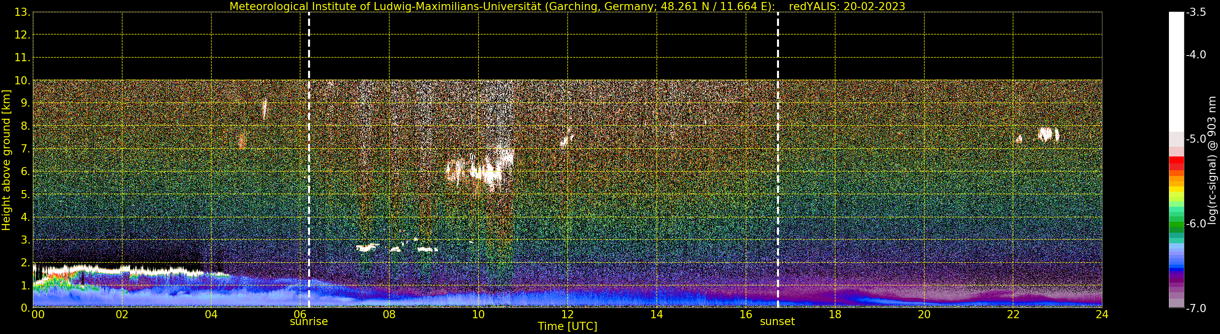
Task: Click the white cloud patch near 23 UTC, 7.5 km
Action: pyautogui.click(x=1049, y=135)
